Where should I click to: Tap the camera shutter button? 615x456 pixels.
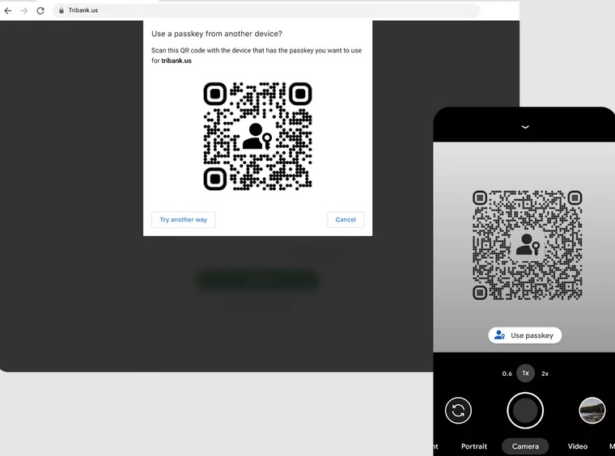[x=525, y=411]
